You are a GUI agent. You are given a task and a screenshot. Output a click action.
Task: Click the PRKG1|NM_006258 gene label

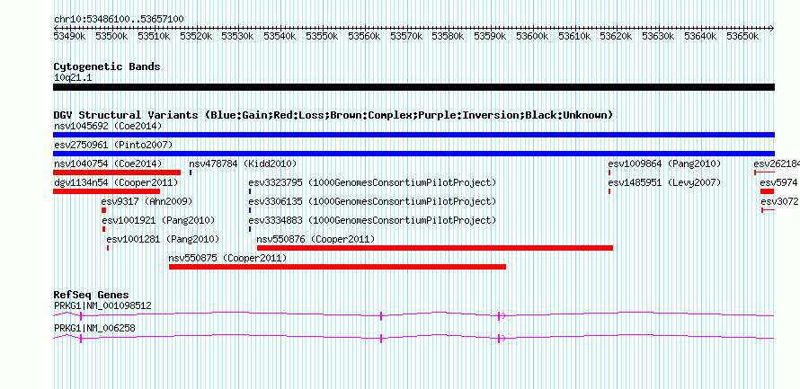pos(94,328)
